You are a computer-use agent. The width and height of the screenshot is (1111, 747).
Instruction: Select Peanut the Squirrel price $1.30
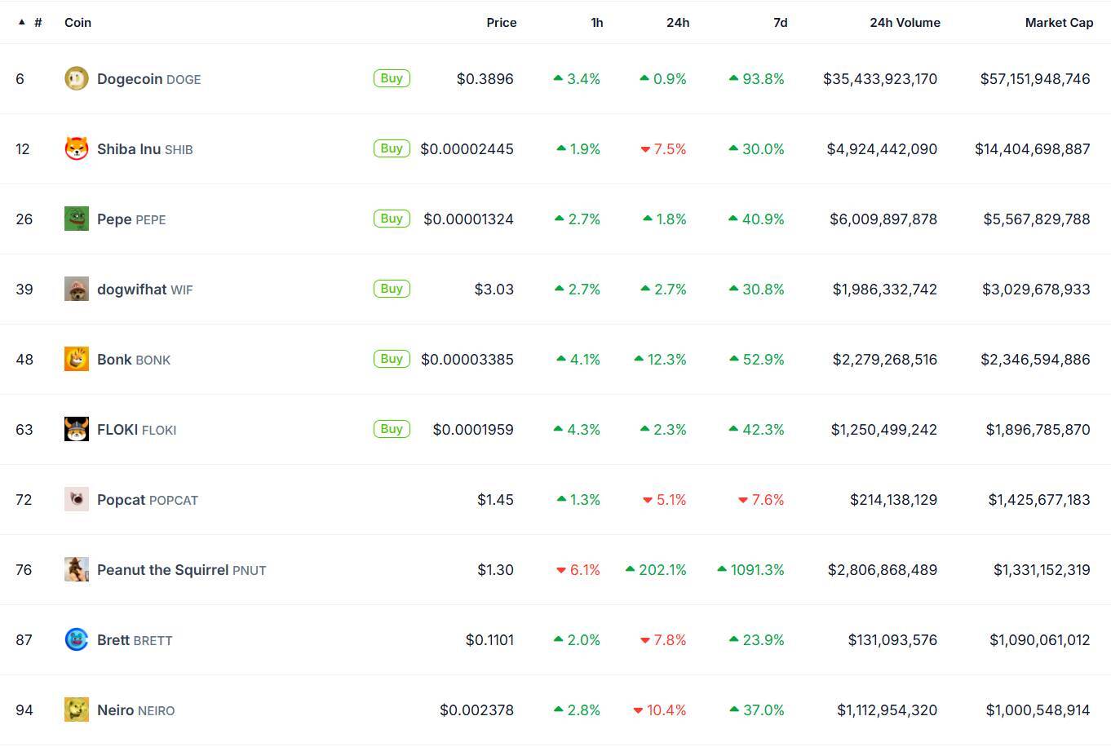point(496,570)
